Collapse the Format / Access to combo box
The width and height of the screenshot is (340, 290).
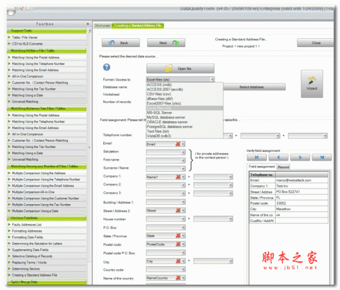[212, 79]
